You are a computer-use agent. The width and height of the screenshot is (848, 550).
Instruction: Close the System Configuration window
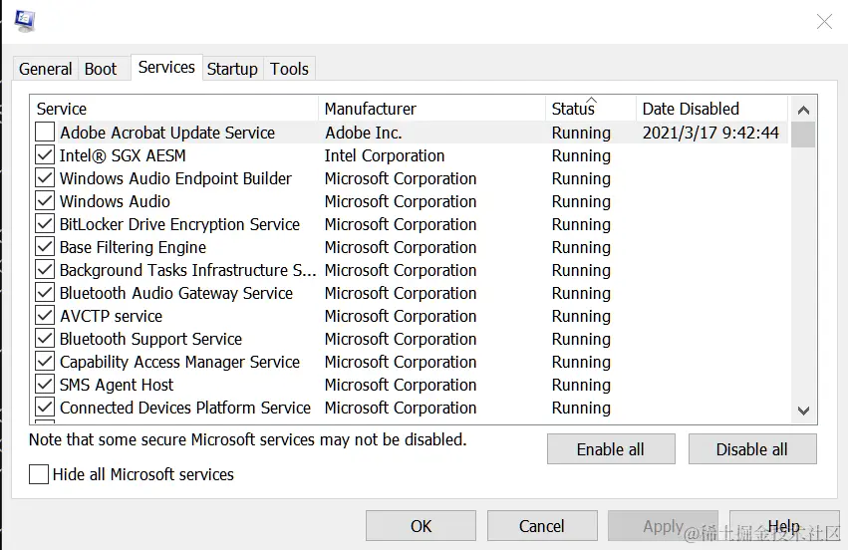[824, 22]
